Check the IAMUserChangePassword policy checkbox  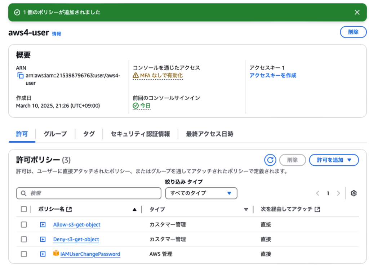24,254
